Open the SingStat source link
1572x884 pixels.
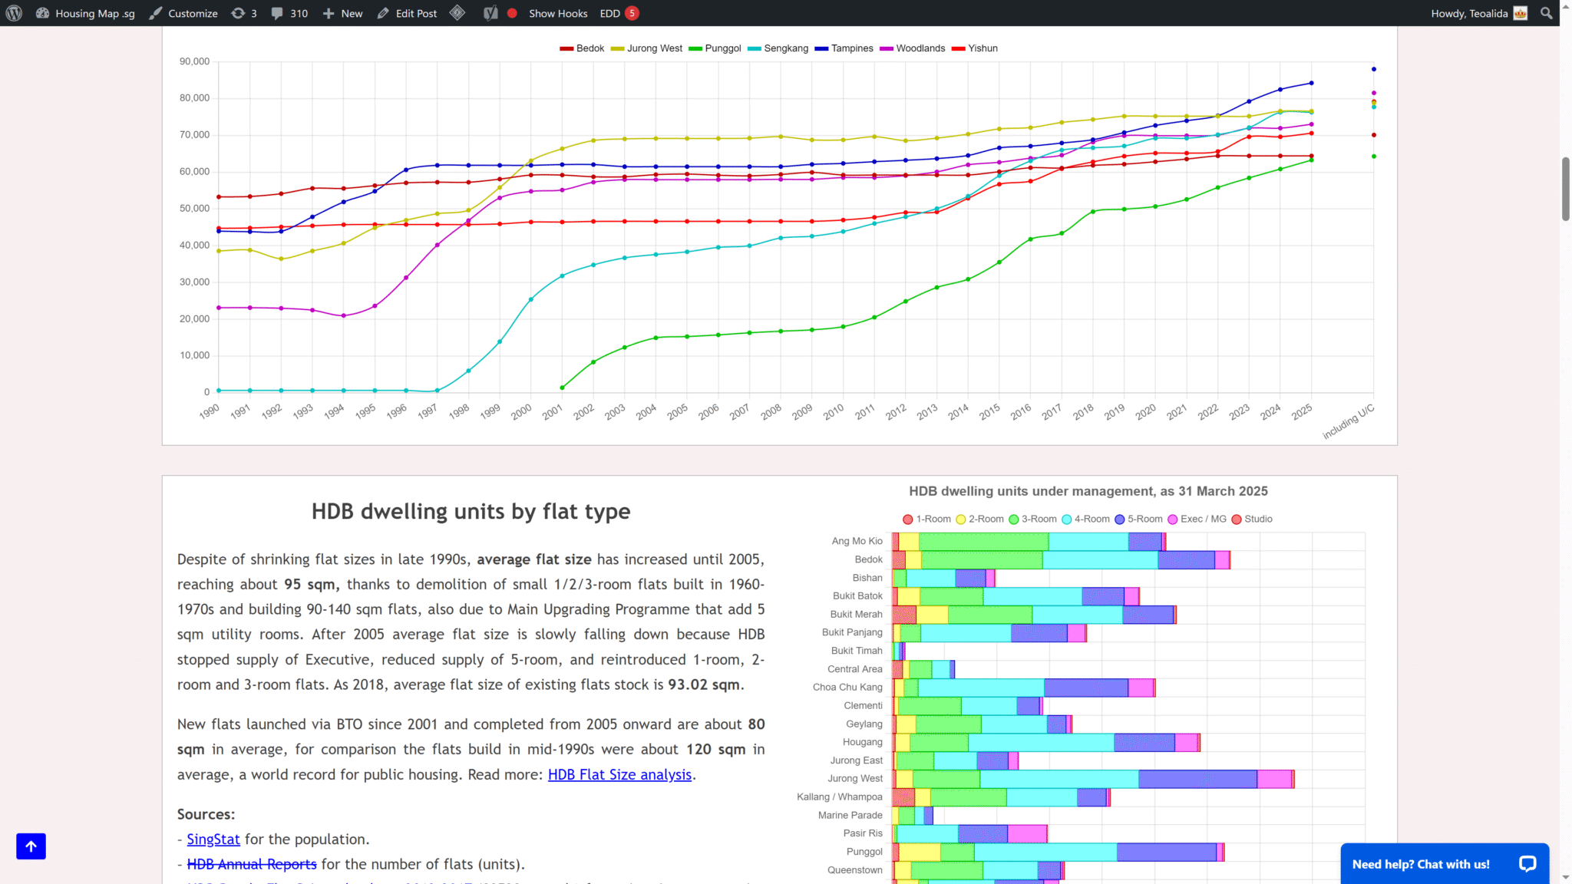pyautogui.click(x=213, y=839)
